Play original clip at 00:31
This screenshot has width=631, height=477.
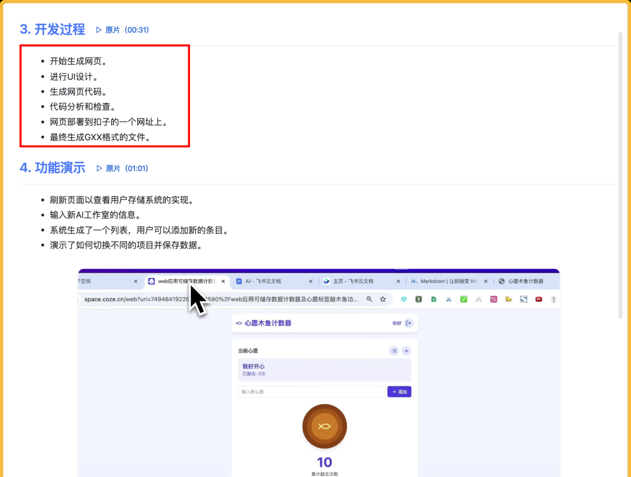coord(122,30)
